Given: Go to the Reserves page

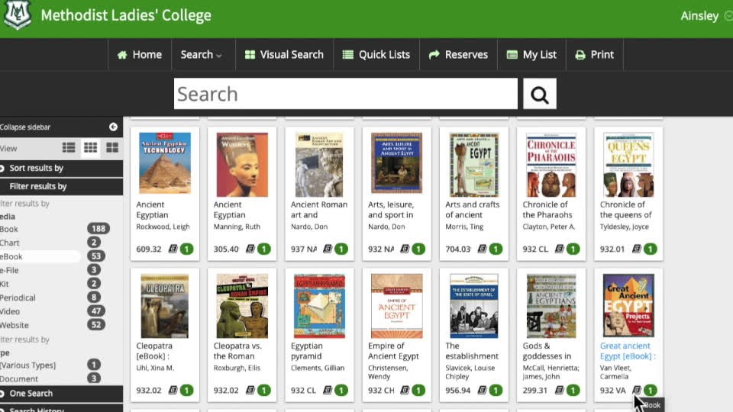Looking at the screenshot, I should [x=458, y=55].
